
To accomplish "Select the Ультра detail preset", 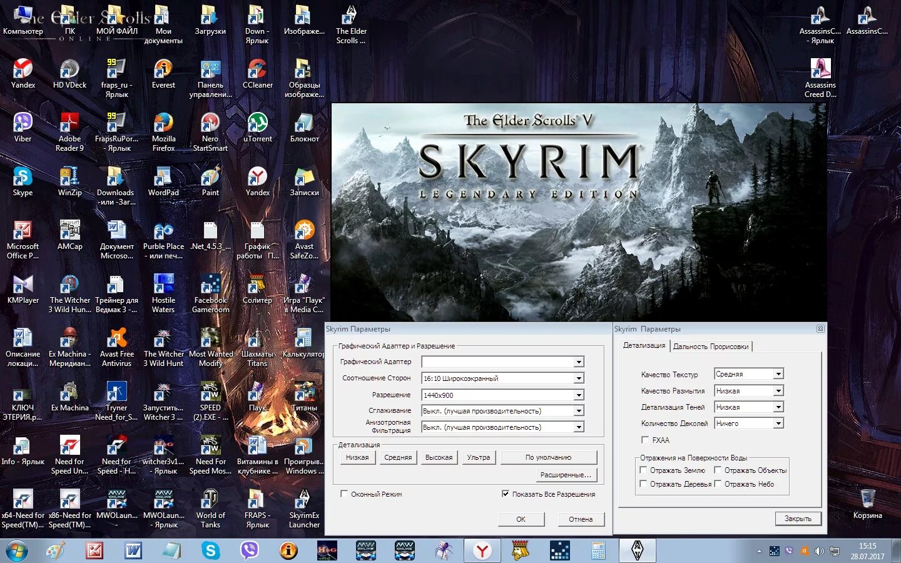I will tap(479, 457).
